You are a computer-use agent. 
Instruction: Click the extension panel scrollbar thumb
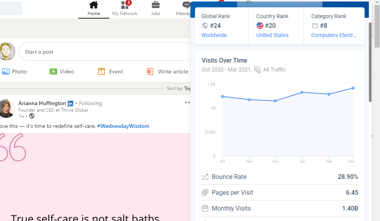[370, 62]
